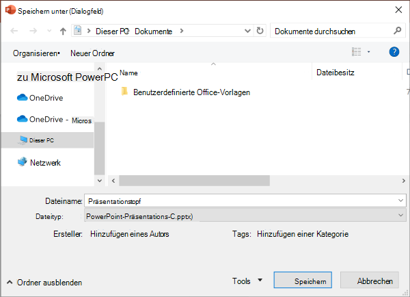Click the Dateiname text field

pyautogui.click(x=245, y=201)
